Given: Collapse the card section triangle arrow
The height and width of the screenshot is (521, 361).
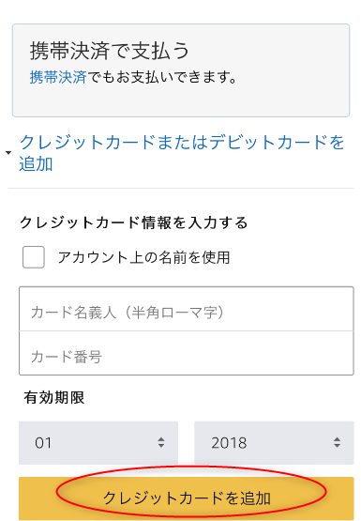Looking at the screenshot, I should tap(8, 153).
